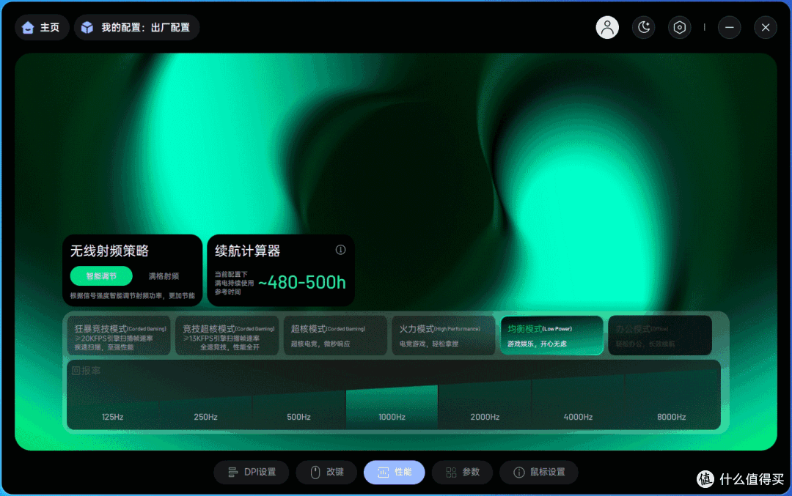
Task: Open 我的配置 profile selector
Action: [x=137, y=27]
